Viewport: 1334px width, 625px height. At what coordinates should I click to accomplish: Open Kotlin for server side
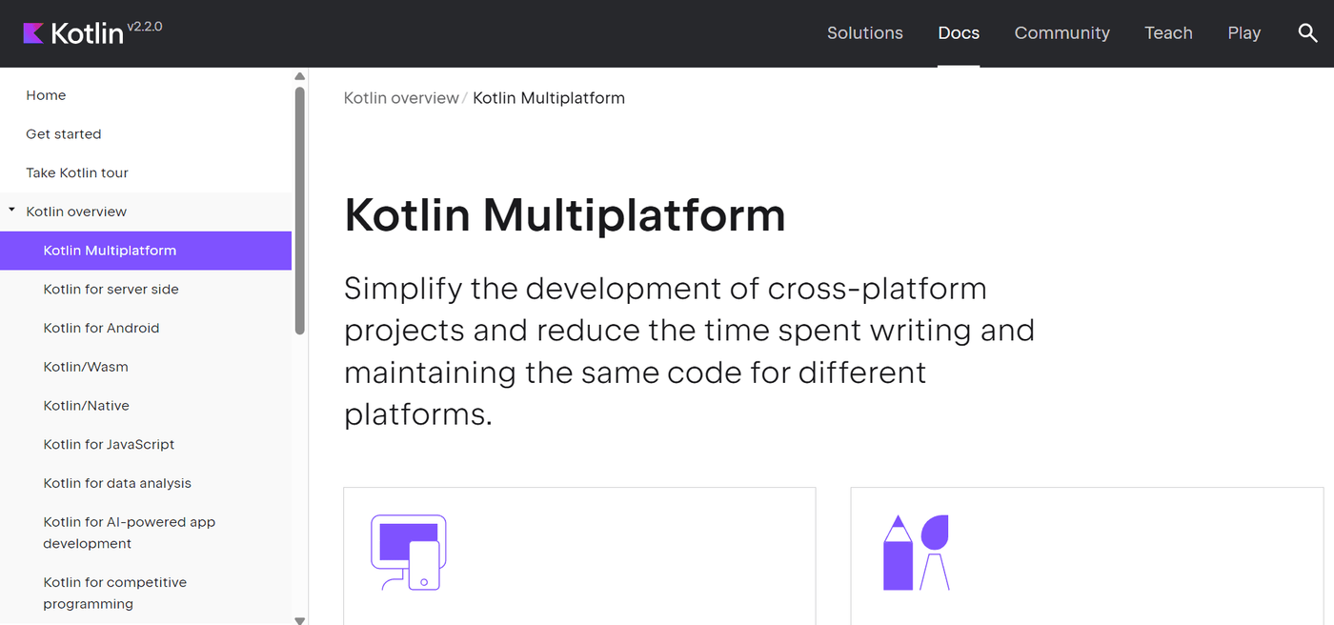click(146, 289)
